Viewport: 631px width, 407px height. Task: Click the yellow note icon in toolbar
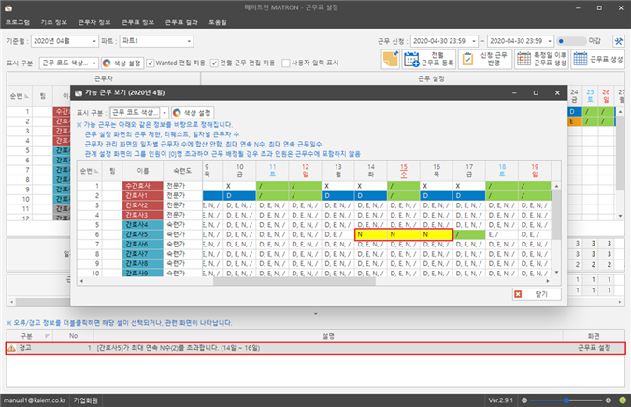tap(391, 60)
